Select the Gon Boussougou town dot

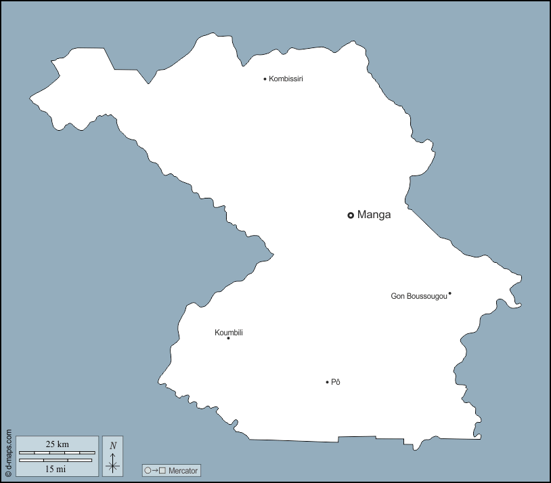pos(449,293)
